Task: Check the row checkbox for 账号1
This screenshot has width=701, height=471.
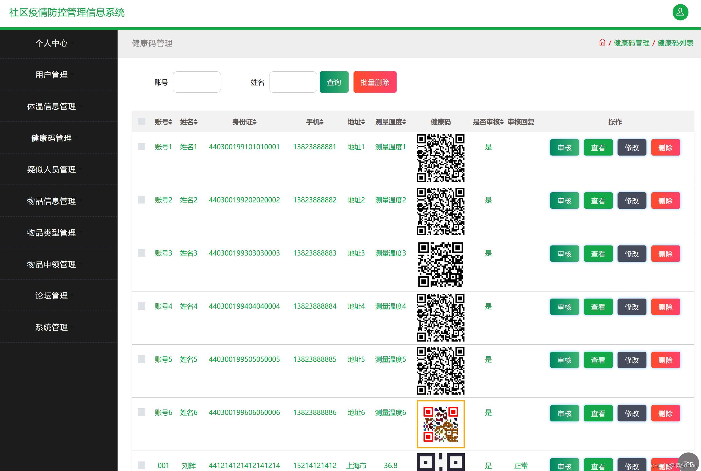Action: pos(141,147)
